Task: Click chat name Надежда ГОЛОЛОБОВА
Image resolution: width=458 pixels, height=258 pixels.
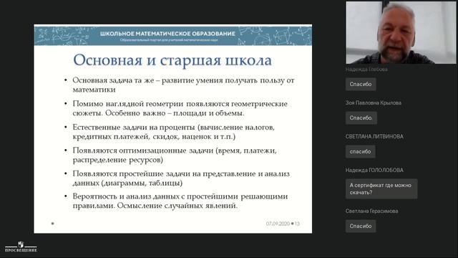Action: [374, 171]
